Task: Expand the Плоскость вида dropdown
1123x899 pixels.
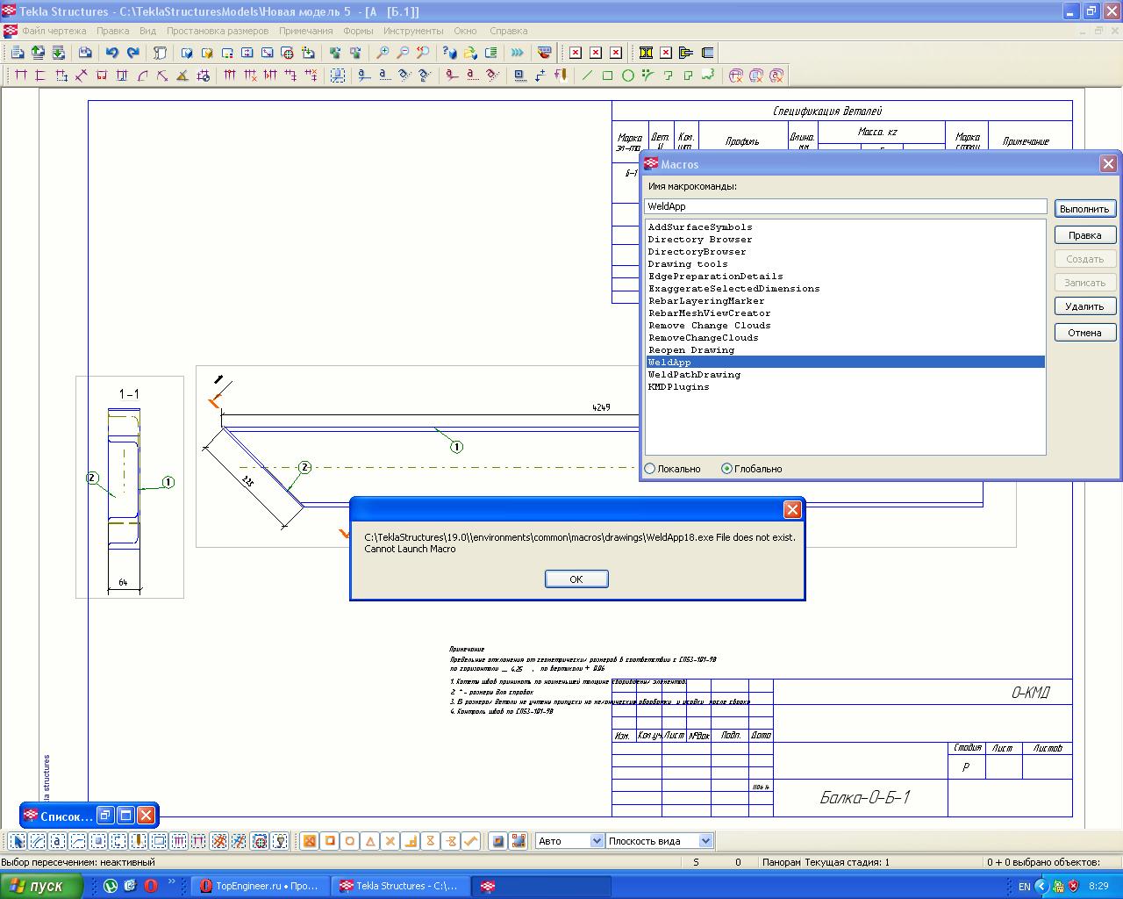Action: pos(705,841)
